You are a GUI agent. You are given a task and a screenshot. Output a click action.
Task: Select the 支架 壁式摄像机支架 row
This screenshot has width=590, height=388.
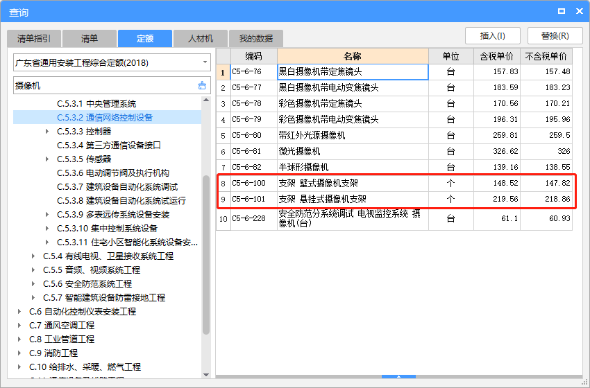[x=394, y=183]
